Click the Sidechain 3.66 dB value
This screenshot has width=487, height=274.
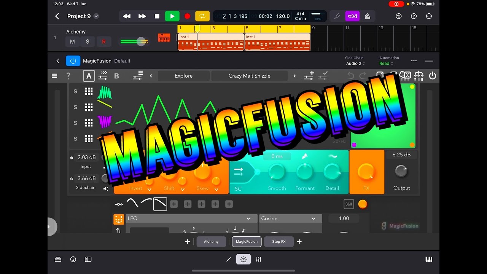(x=87, y=178)
